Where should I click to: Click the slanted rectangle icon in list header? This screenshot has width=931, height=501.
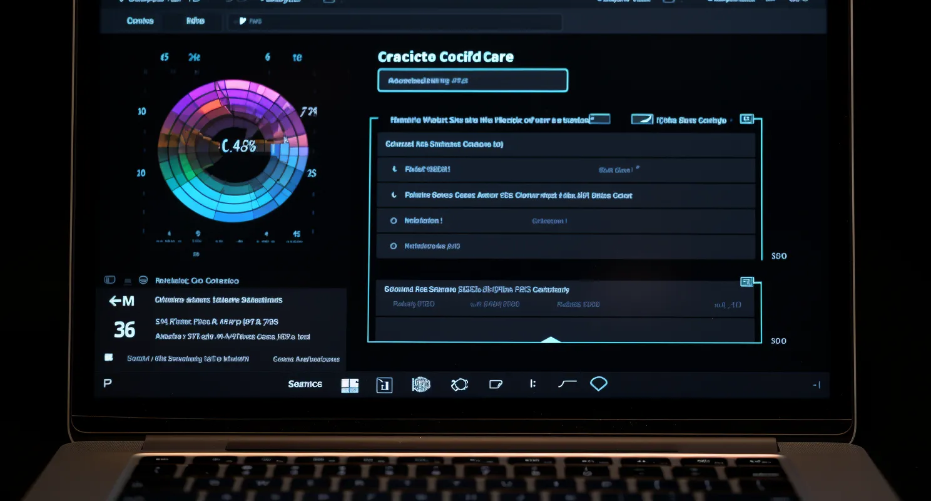[x=642, y=119]
